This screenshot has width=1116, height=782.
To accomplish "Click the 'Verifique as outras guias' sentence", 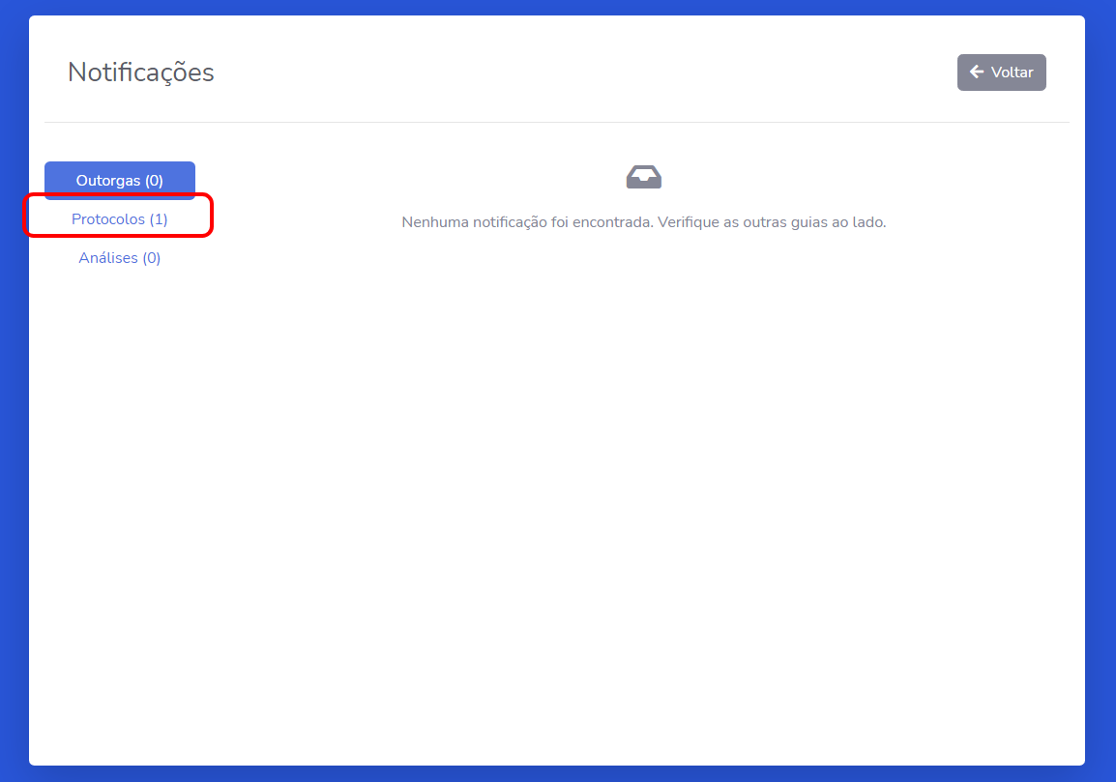I will tap(772, 222).
